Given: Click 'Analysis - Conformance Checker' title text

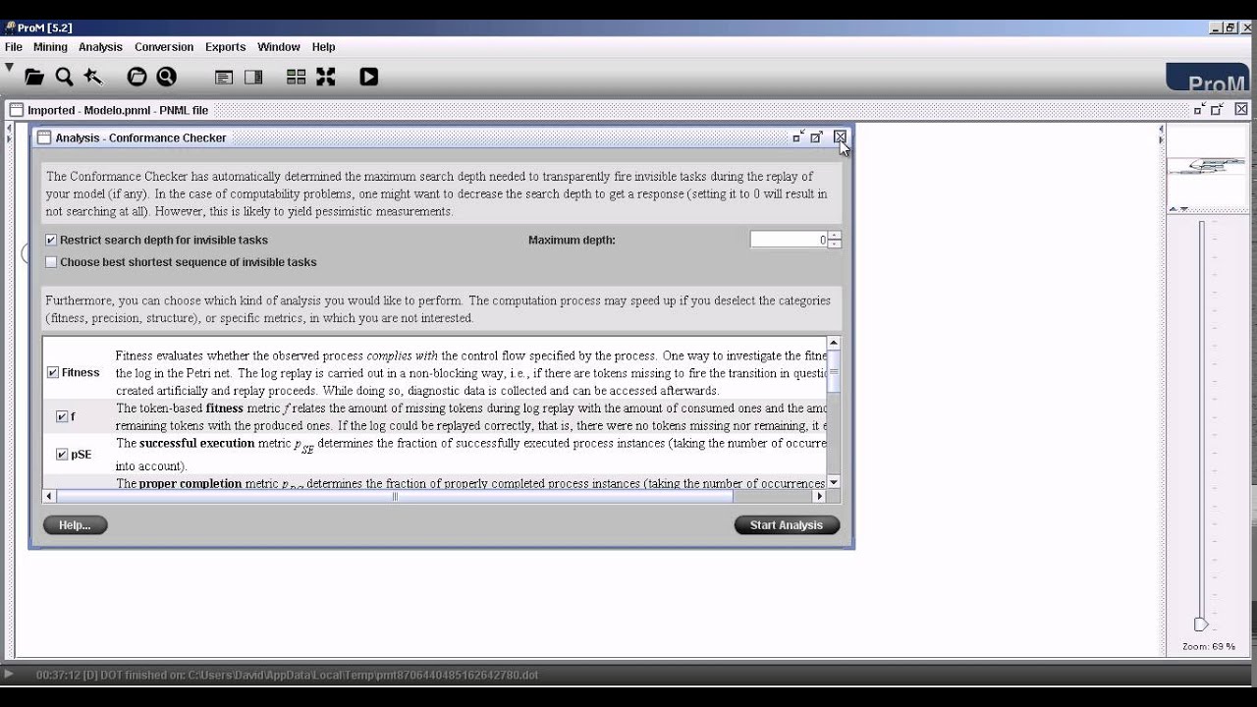Looking at the screenshot, I should pos(140,137).
